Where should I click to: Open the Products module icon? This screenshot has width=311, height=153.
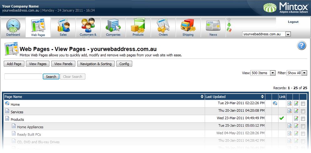click(138, 28)
